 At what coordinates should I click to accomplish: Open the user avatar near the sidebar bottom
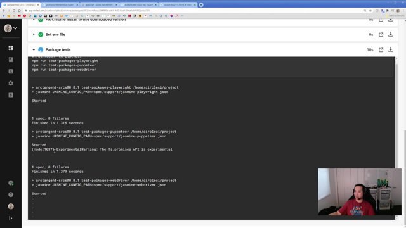(x=11, y=206)
